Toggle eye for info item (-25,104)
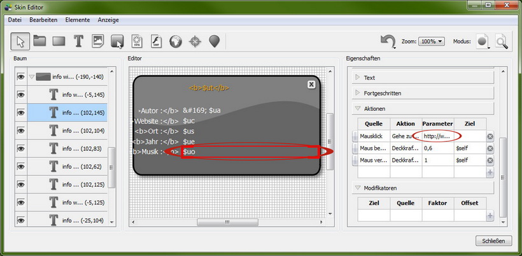 (x=20, y=219)
